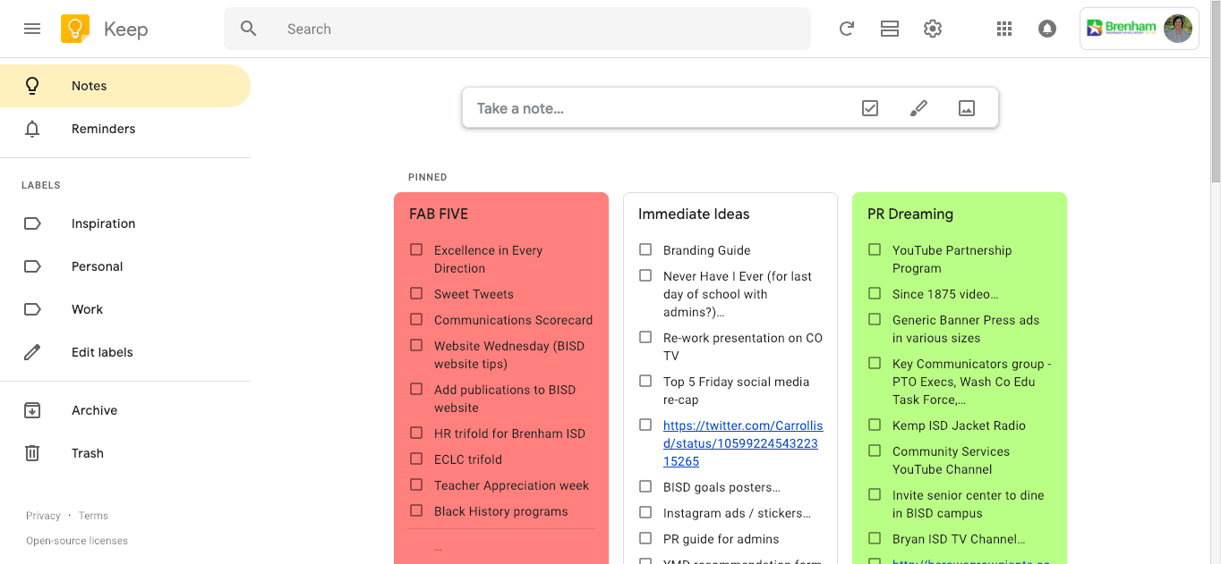Click the refresh icon in header
Screen dimensions: 1221x564
pyautogui.click(x=846, y=29)
